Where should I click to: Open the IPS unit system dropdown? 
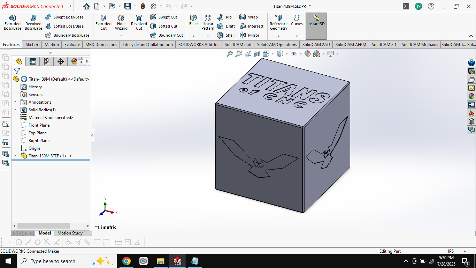coord(465,251)
